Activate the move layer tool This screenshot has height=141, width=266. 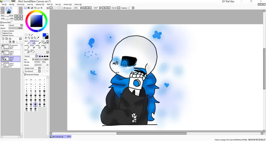click(x=26, y=38)
